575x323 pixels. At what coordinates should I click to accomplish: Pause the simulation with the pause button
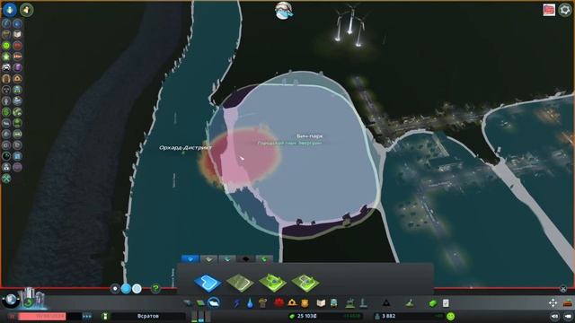pyautogui.click(x=12, y=316)
